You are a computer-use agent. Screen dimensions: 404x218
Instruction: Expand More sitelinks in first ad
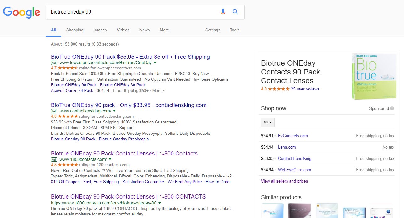pyautogui.click(x=158, y=90)
